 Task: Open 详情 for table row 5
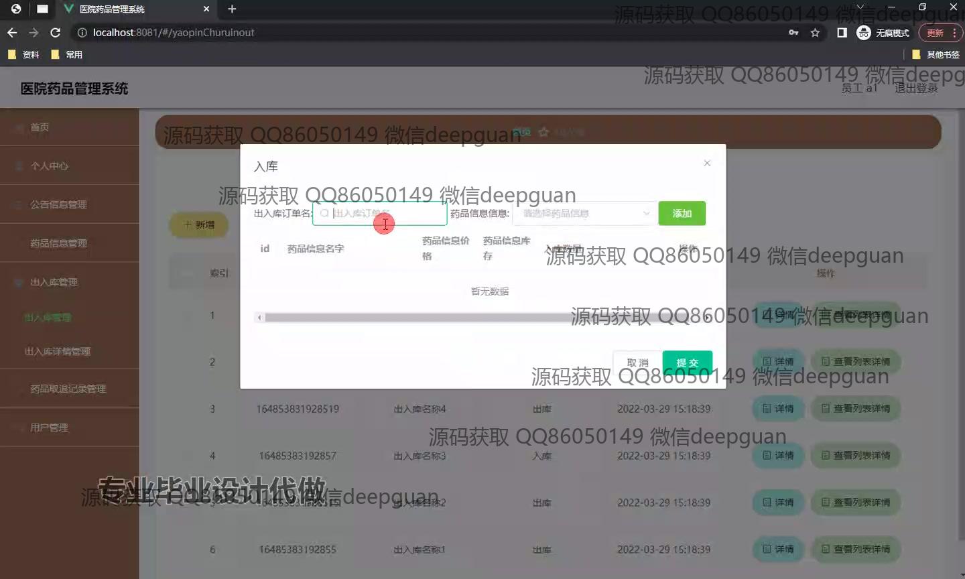click(778, 502)
